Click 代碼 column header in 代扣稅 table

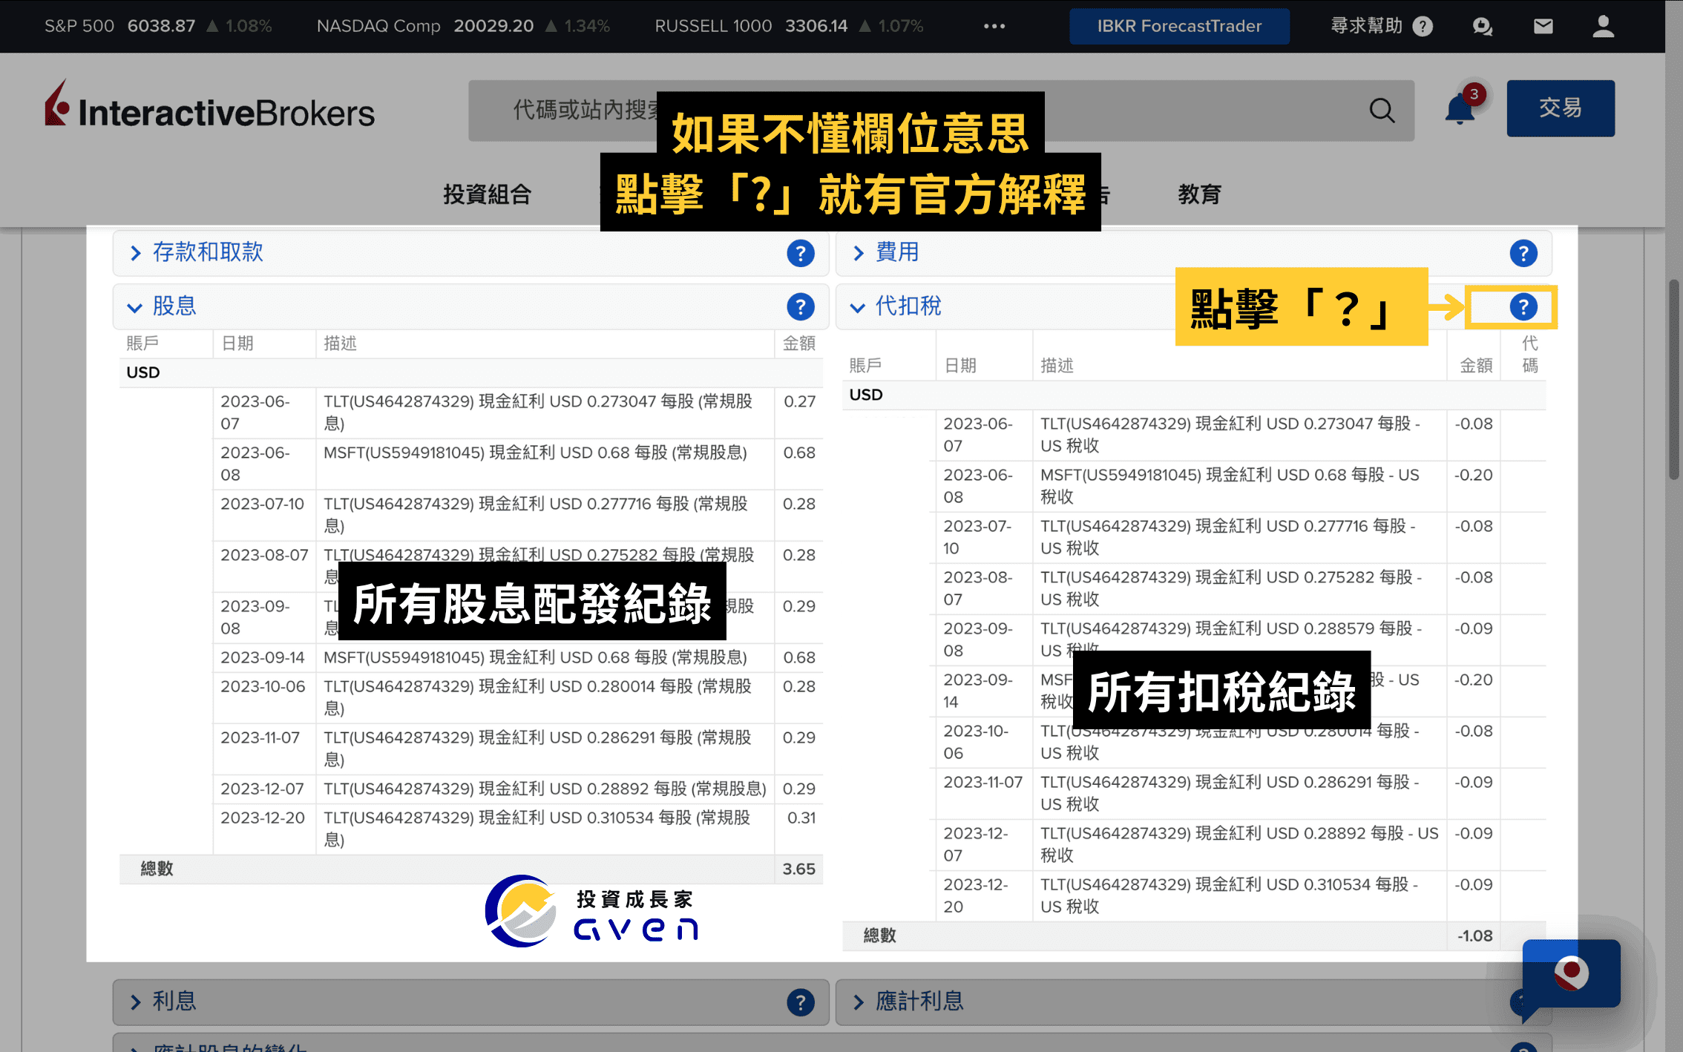(x=1529, y=355)
